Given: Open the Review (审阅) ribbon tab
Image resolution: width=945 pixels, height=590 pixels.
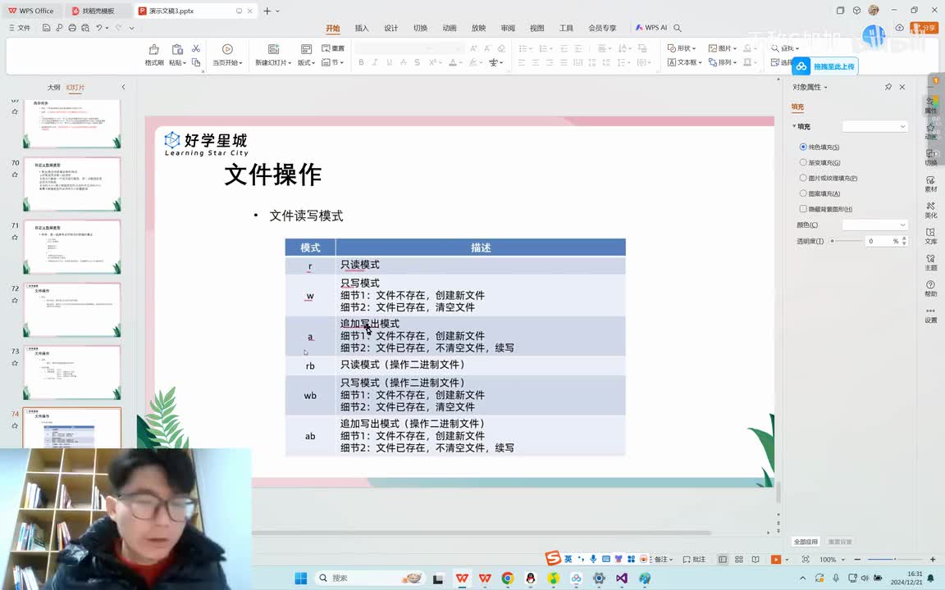Looking at the screenshot, I should 508,29.
